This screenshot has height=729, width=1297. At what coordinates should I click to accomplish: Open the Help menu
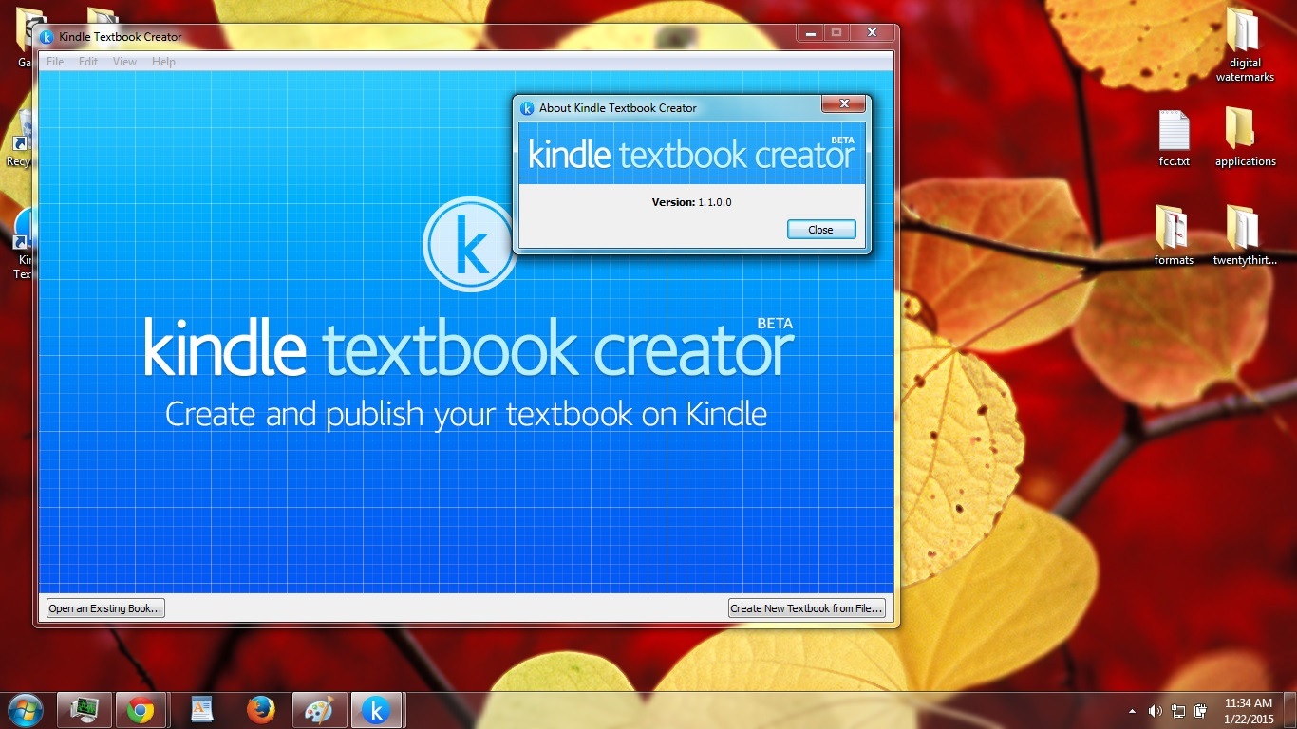pos(163,62)
